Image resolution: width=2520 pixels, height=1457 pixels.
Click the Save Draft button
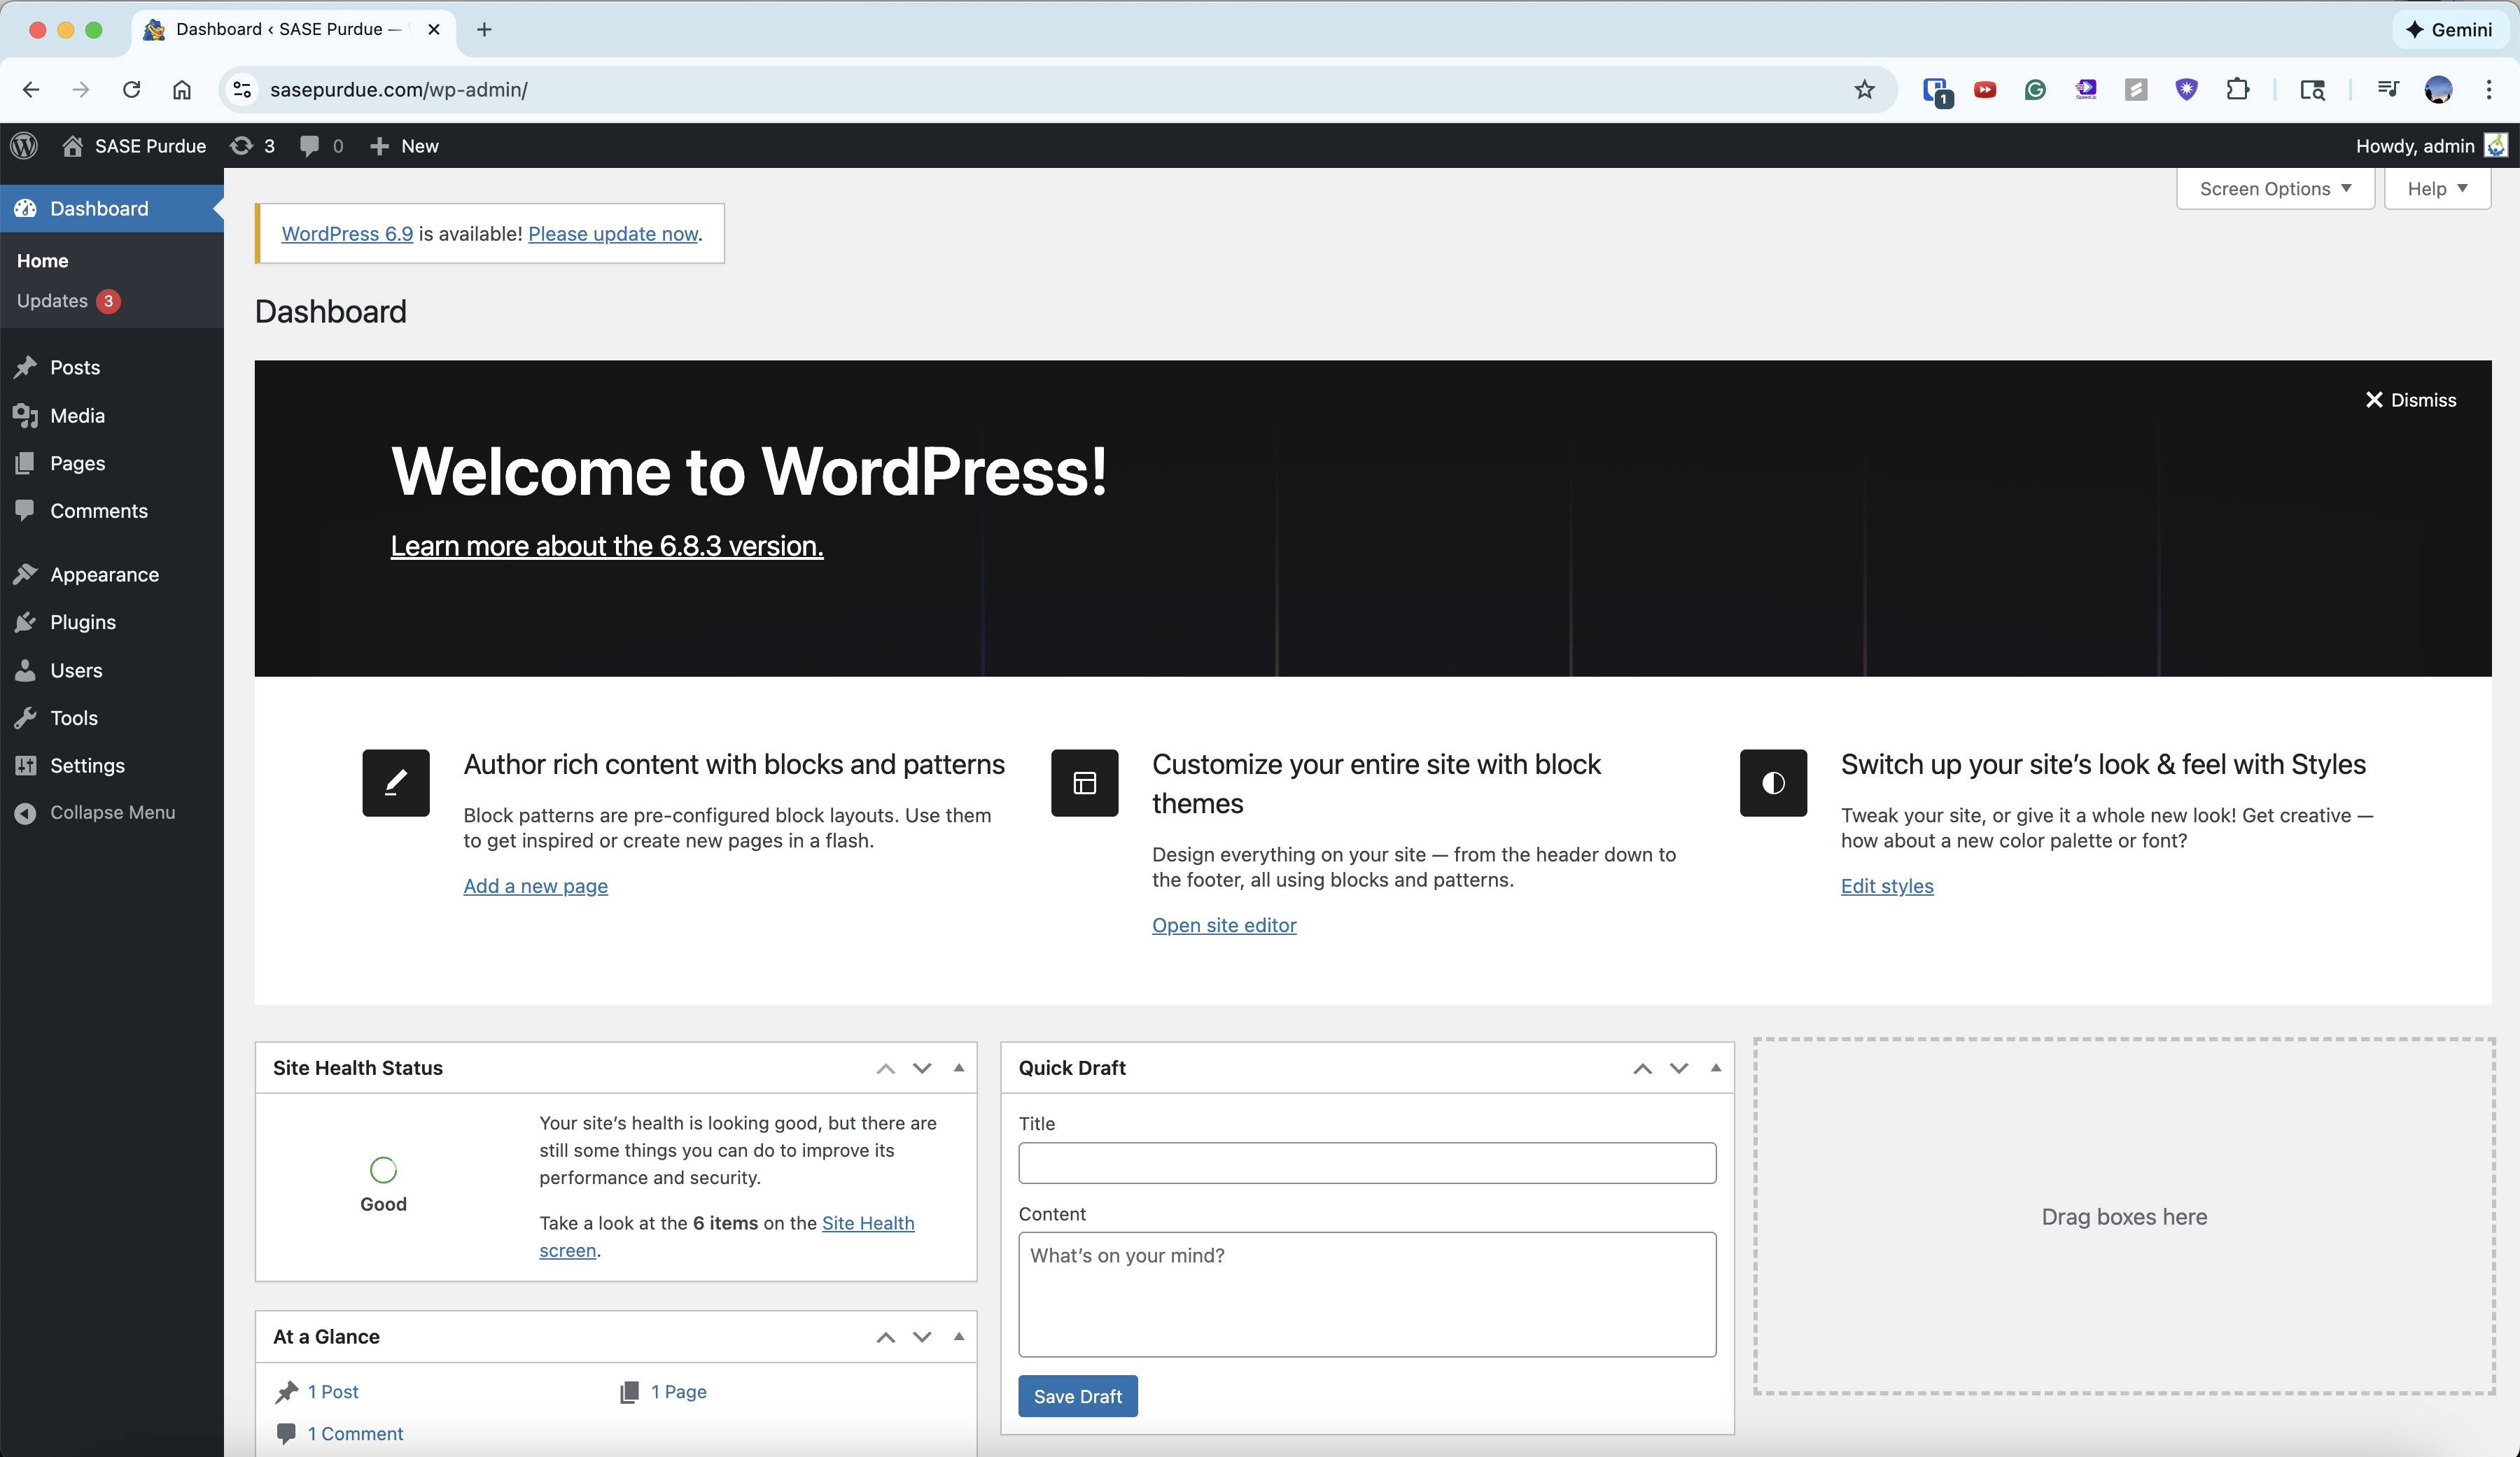[x=1077, y=1396]
